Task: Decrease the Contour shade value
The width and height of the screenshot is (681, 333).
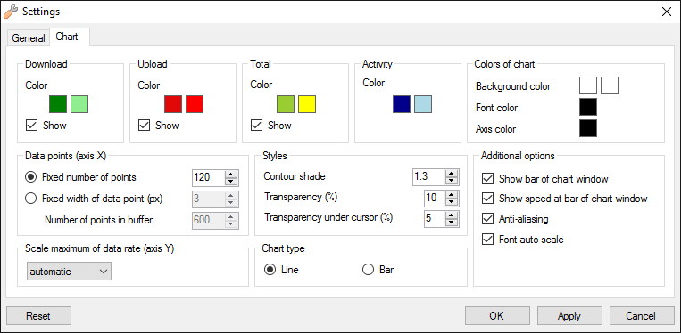Action: pos(452,181)
